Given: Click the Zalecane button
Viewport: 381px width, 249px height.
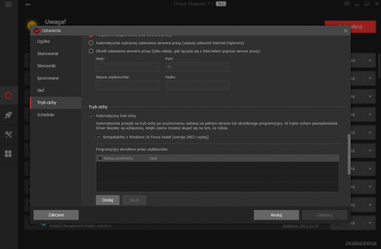Looking at the screenshot, I should 56,215.
